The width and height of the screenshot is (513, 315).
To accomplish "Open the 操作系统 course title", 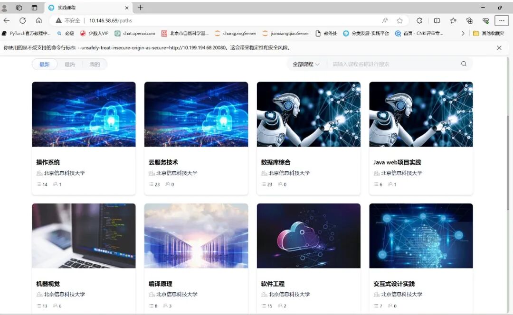I will [x=48, y=162].
